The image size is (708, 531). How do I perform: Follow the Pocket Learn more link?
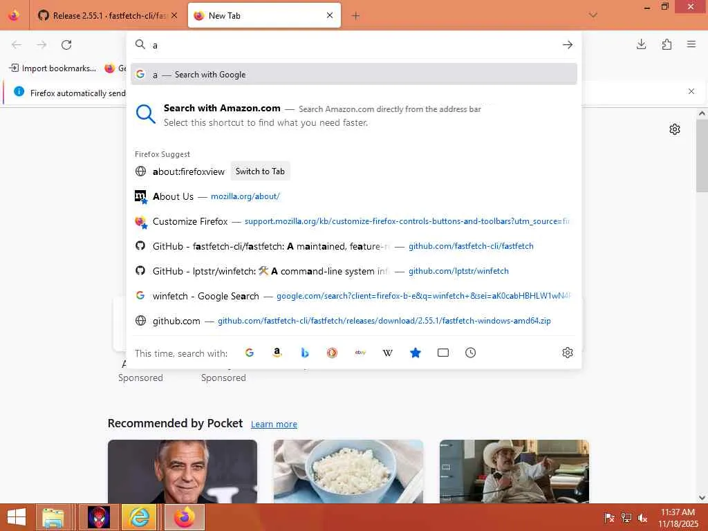[x=274, y=424]
